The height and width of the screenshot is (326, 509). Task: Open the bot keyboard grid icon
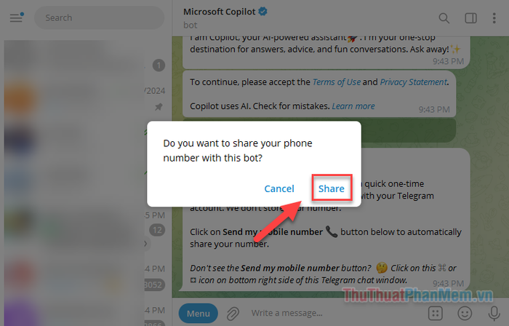[x=436, y=314]
